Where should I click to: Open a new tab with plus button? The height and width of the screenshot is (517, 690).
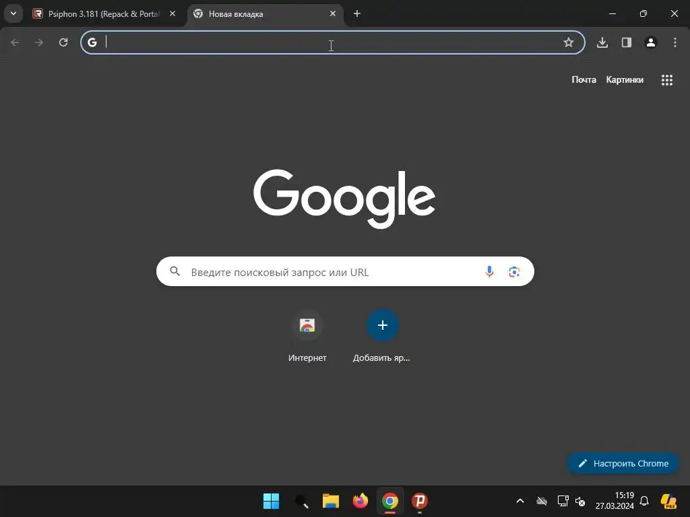[357, 13]
